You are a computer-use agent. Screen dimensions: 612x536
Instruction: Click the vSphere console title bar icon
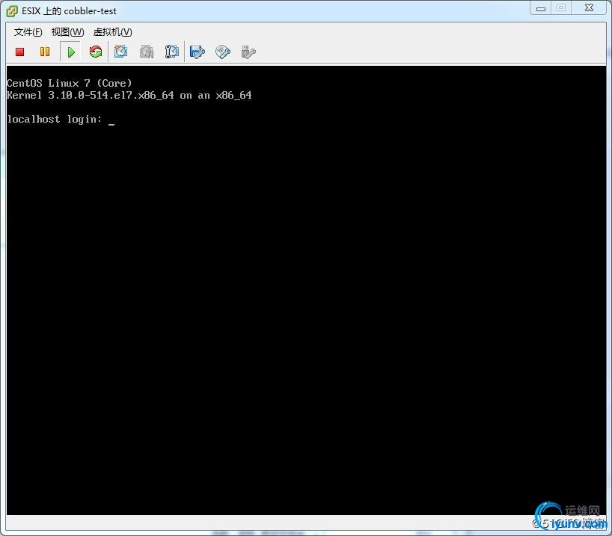[12, 11]
